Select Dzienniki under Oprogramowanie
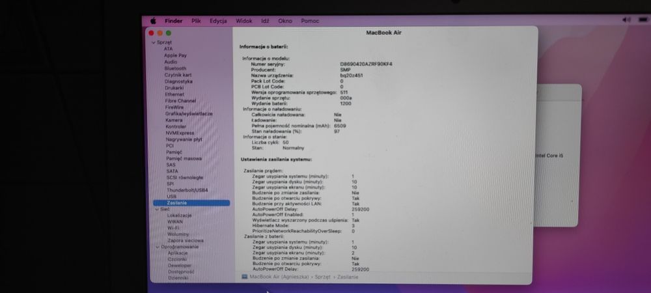 (x=178, y=277)
